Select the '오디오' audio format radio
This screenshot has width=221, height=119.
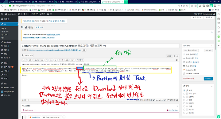click(184, 113)
